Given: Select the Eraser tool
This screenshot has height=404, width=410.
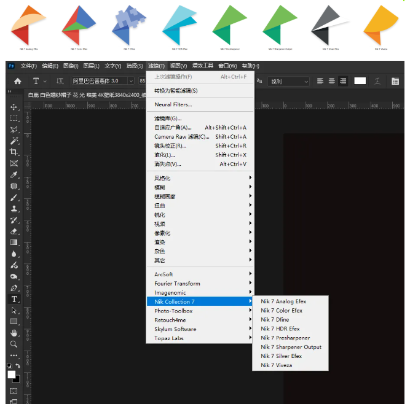Looking at the screenshot, I should click(14, 231).
